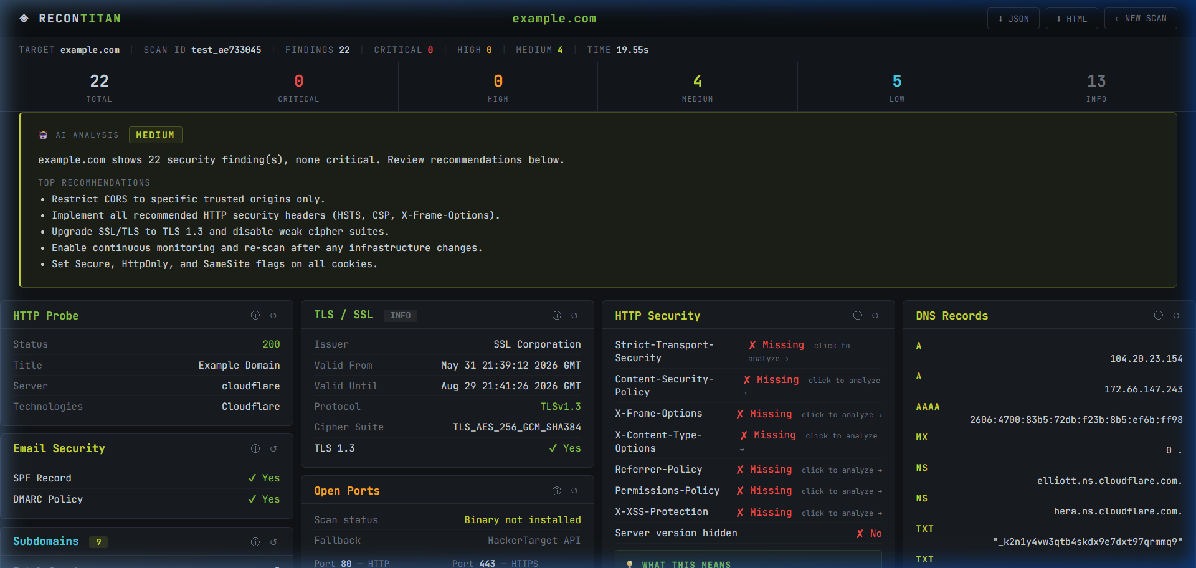Screen dimensions: 1196x568
Task: Click the SPF Record Yes value
Action: click(x=264, y=478)
